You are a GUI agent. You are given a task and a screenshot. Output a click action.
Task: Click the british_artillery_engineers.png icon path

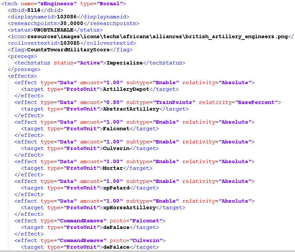(158, 37)
